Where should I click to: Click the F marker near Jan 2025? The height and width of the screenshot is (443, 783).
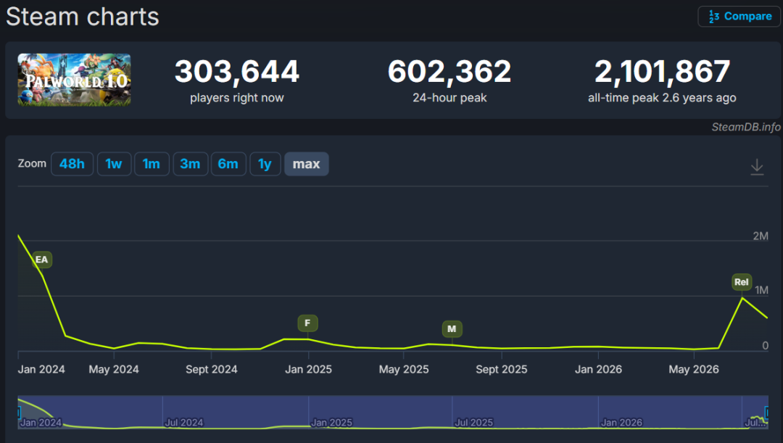307,323
